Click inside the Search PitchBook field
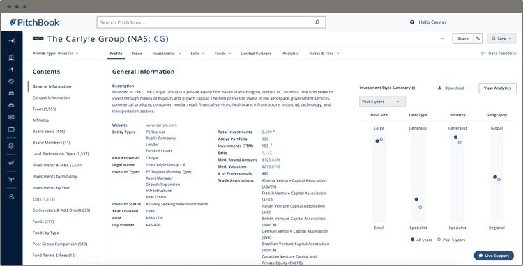 211,22
